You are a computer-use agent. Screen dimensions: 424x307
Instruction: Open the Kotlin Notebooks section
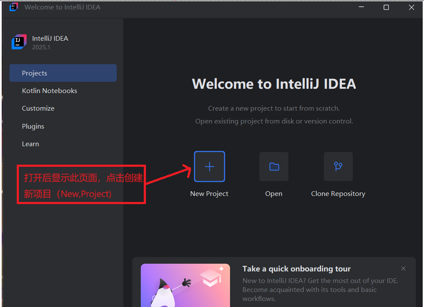49,91
